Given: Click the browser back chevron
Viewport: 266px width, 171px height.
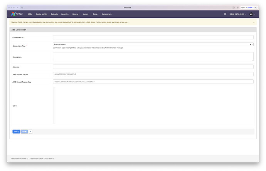Looking at the screenshot, I should (18, 8).
